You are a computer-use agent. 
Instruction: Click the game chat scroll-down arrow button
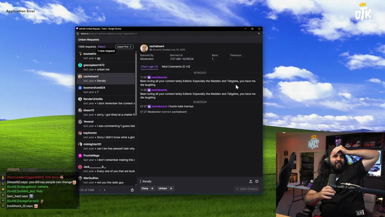[x=3, y=201]
